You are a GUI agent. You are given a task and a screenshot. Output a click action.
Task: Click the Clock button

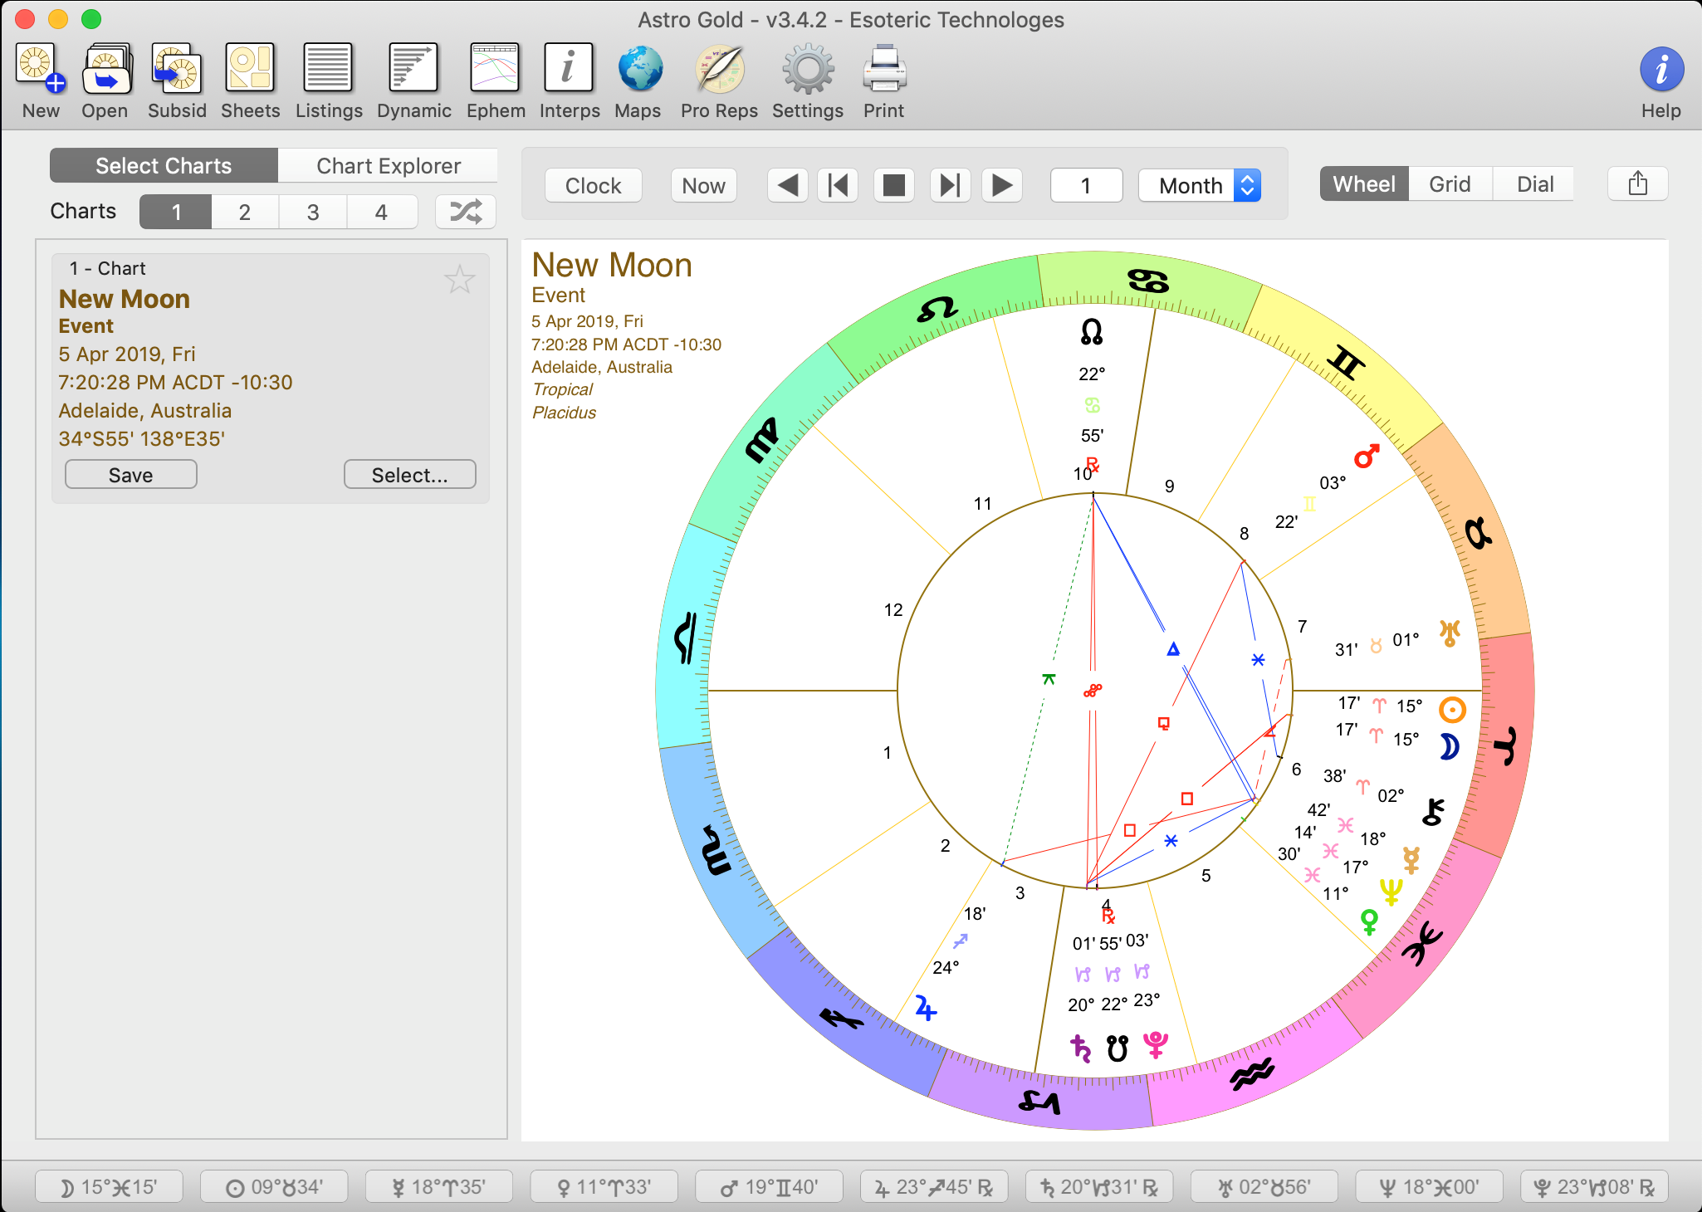(x=594, y=185)
